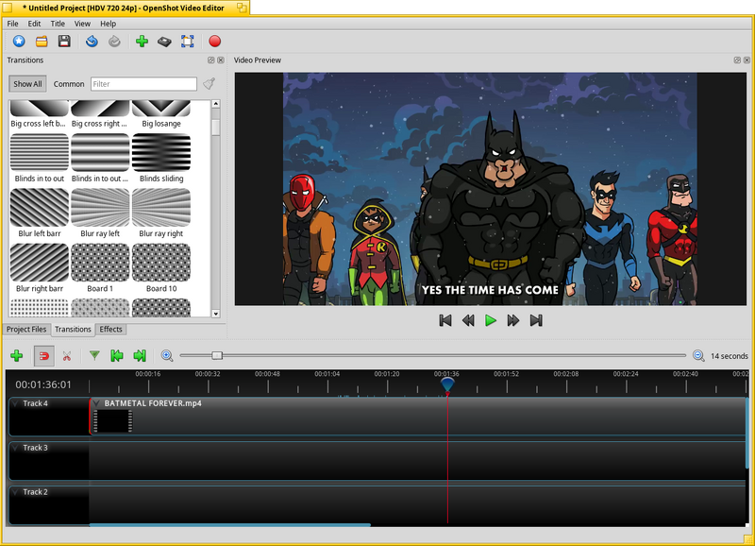
Task: Click the transitions list scroll up arrow
Action: 216,104
